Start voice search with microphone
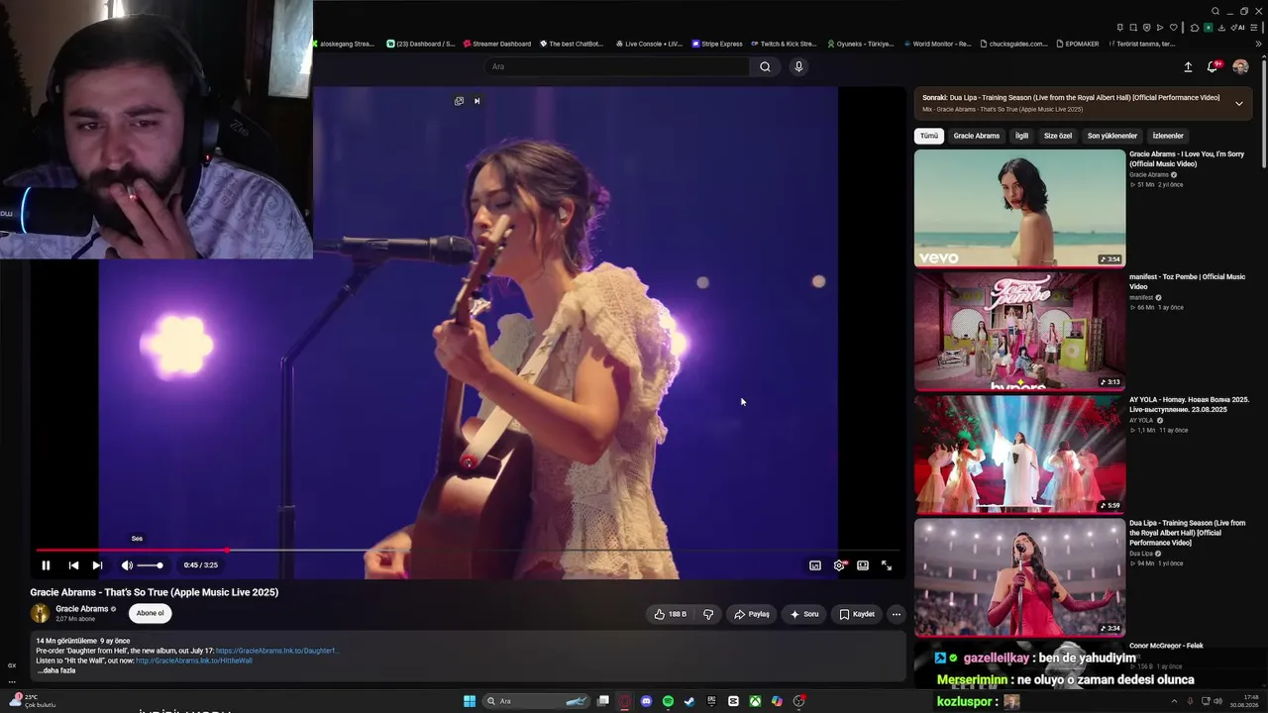Viewport: 1268px width, 713px height. point(798,66)
